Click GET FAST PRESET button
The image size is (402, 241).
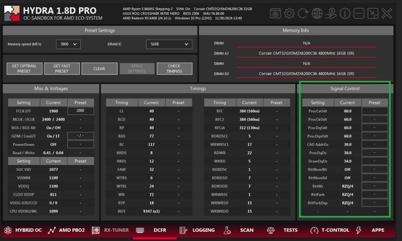[62, 69]
